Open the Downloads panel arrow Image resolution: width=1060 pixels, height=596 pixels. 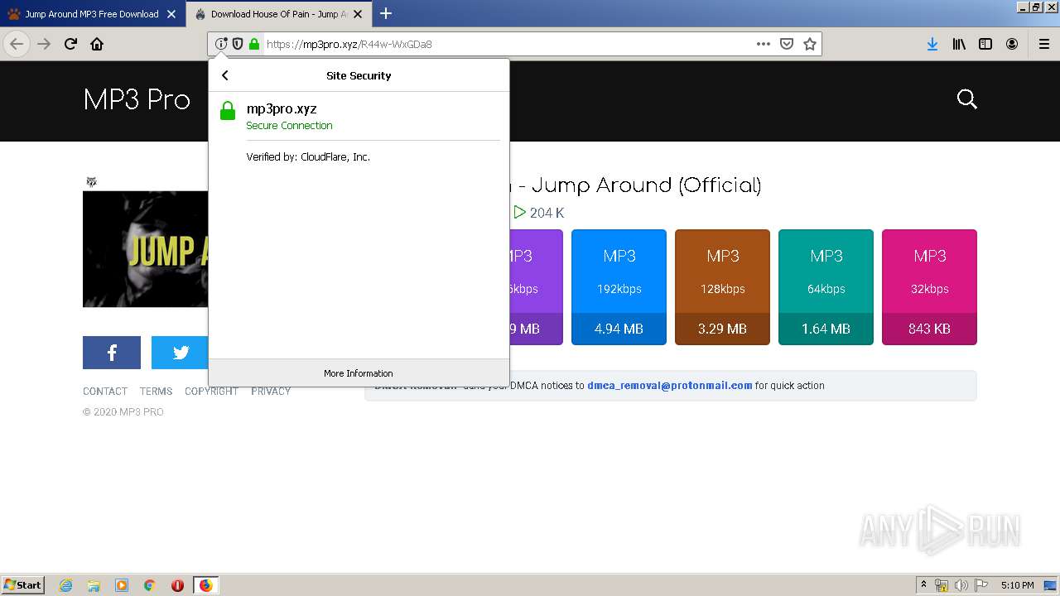click(932, 44)
